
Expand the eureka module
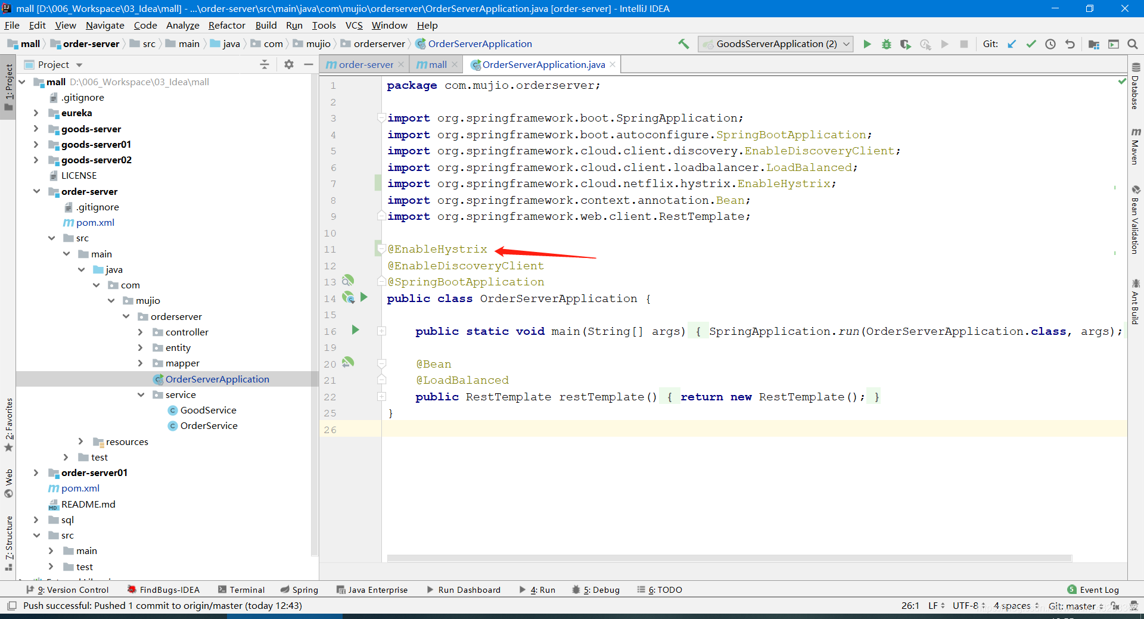(x=36, y=113)
